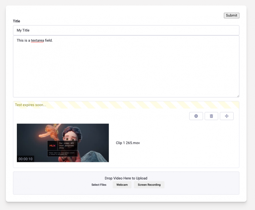Click the Select Files button
255x210 pixels.
(x=99, y=185)
